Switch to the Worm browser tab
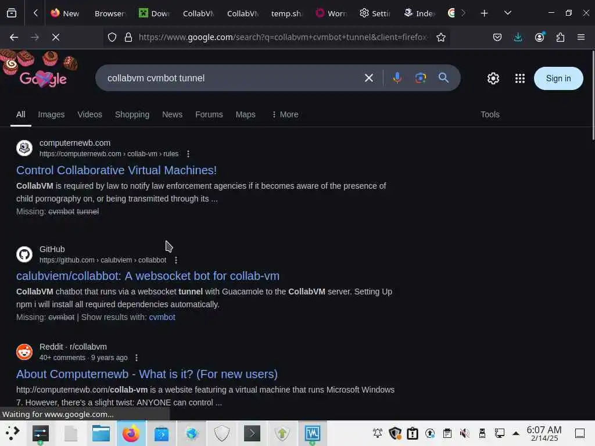Screen dimensions: 595x446 pyautogui.click(x=331, y=13)
